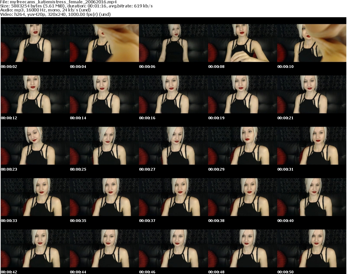The image size is (347, 274).
Task: Click the timestamp label 00:00:50
Action: [x=285, y=272]
